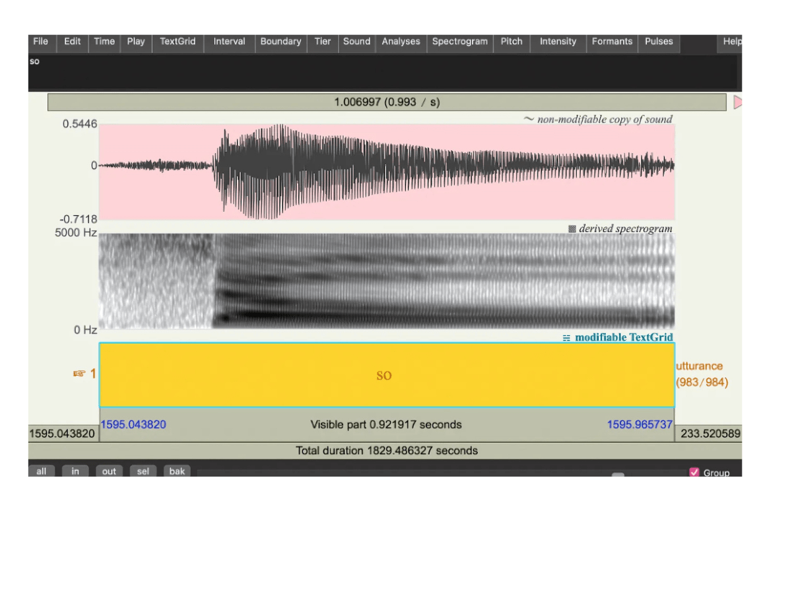This screenshot has width=792, height=594.
Task: Play the visible part 0.921917 seconds bar
Action: [x=386, y=424]
